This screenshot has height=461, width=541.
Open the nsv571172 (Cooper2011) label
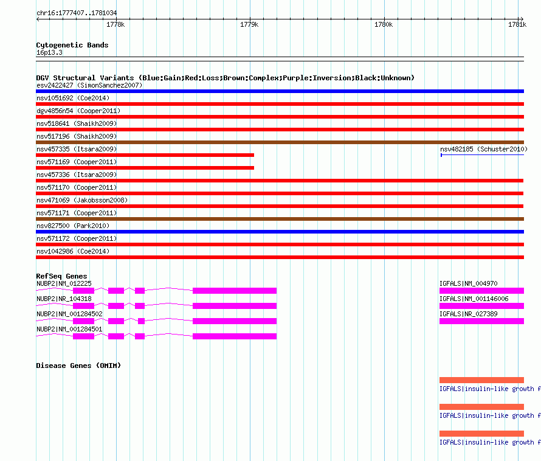point(77,238)
